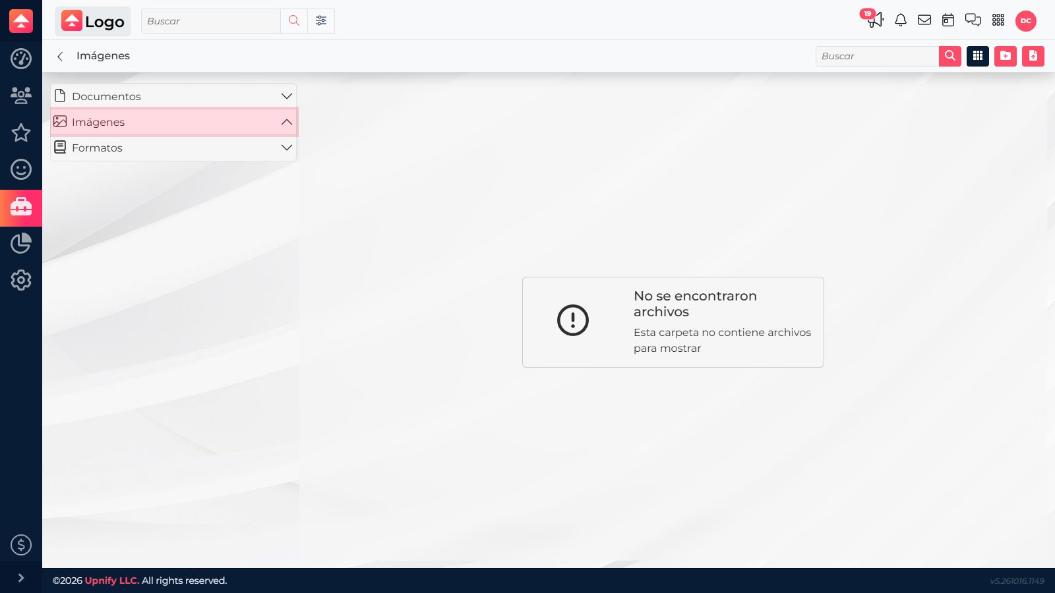Open the smiley face icon in sidebar

point(21,169)
